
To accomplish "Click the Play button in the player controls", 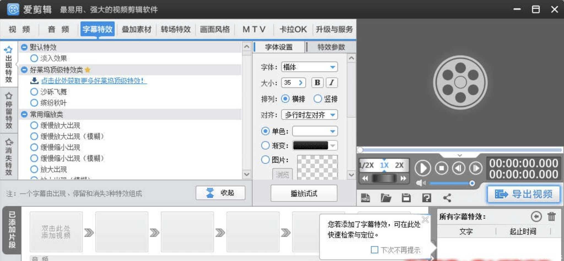I will pos(423,168).
